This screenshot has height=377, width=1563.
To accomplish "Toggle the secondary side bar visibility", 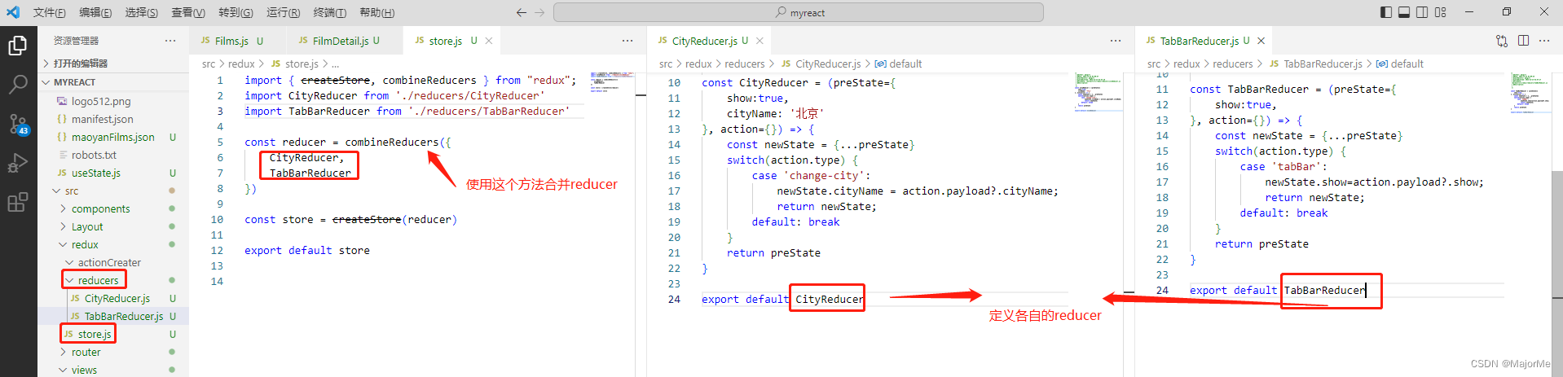I will (1422, 12).
